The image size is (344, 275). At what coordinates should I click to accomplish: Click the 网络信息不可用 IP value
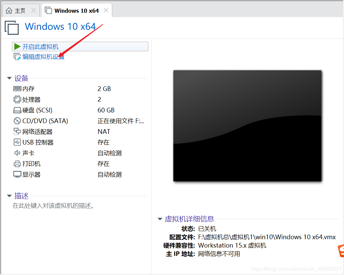(x=219, y=254)
